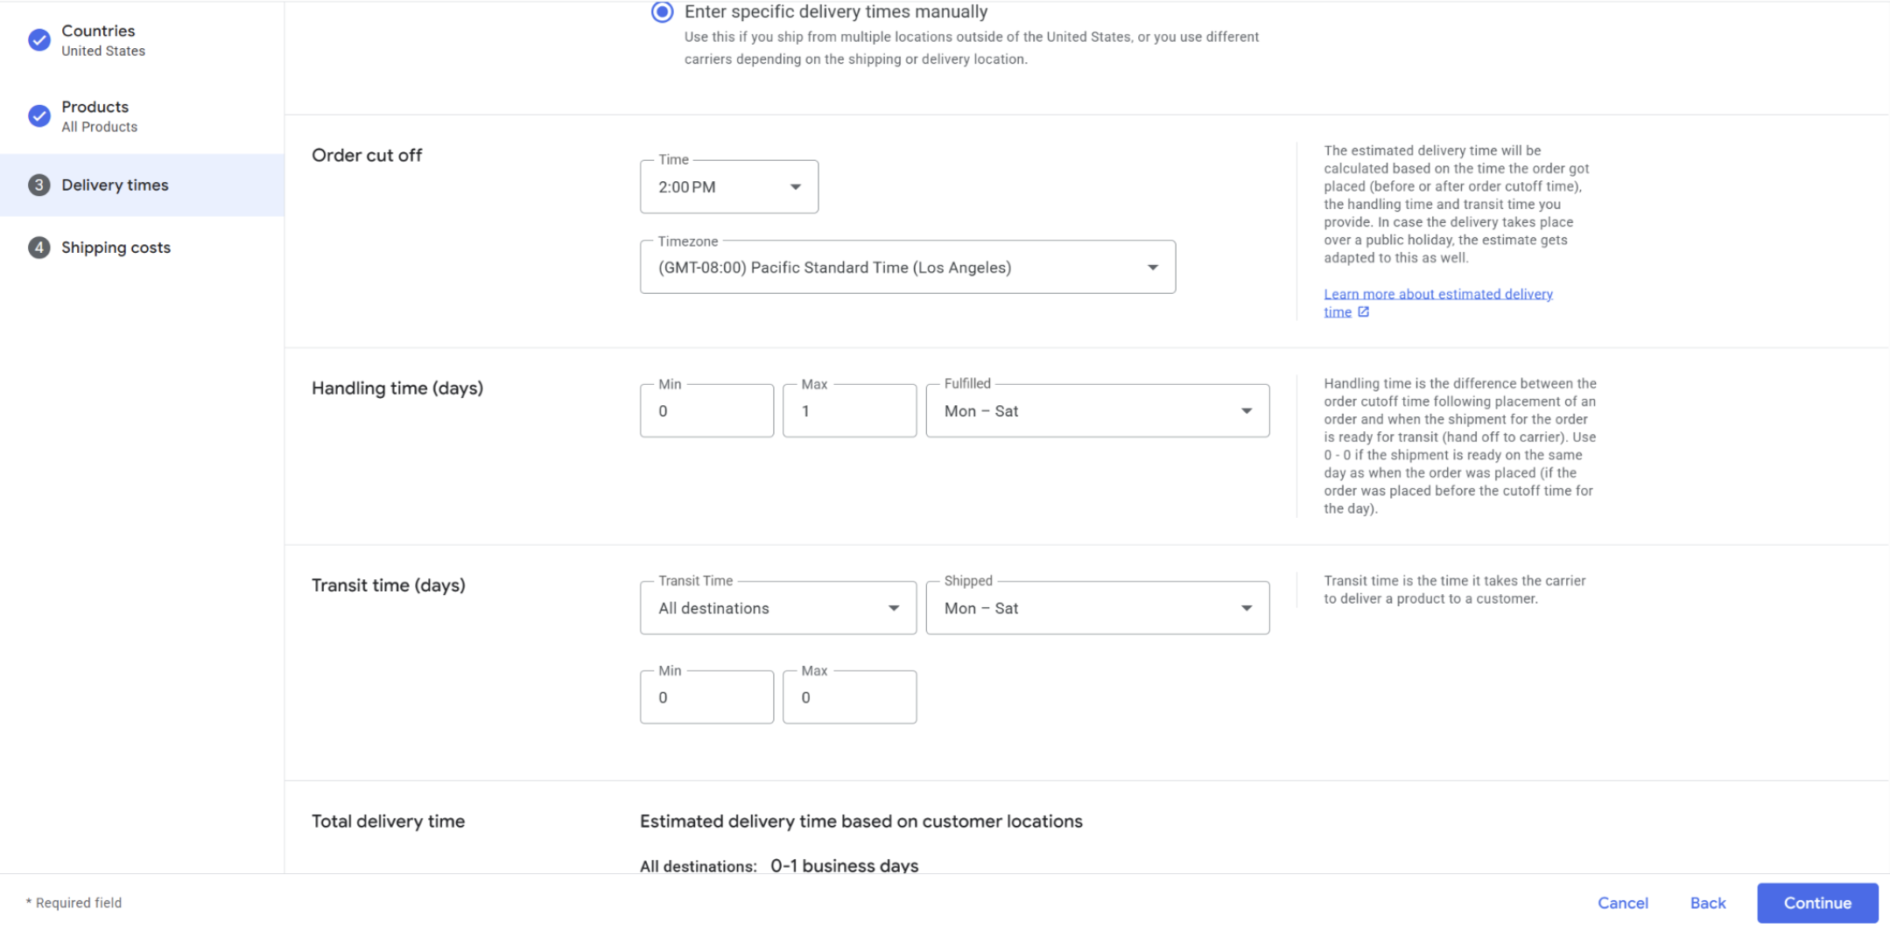Click the Products step checkmark icon

coord(39,115)
